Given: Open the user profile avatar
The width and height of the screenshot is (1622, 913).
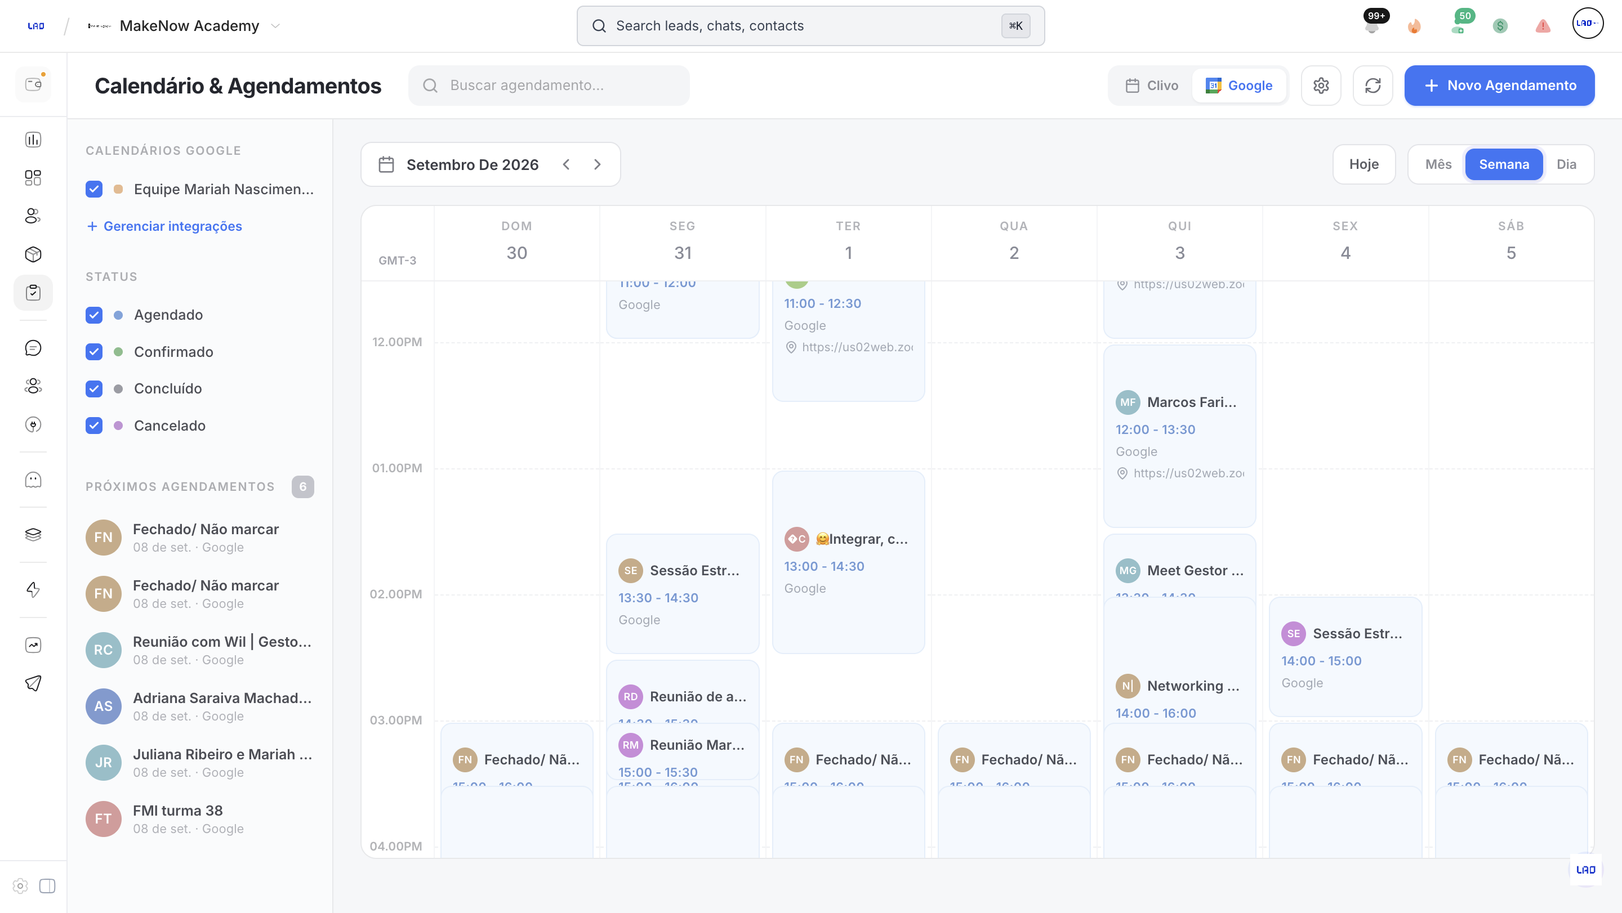Looking at the screenshot, I should point(1588,24).
